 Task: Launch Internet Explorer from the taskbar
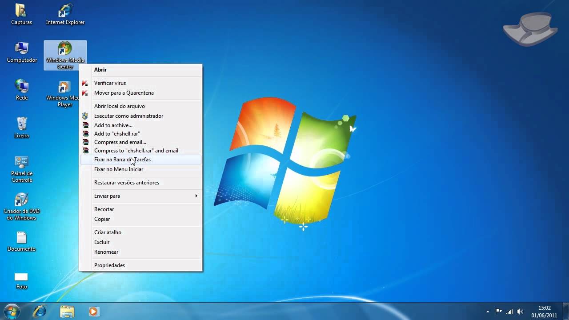tap(40, 311)
